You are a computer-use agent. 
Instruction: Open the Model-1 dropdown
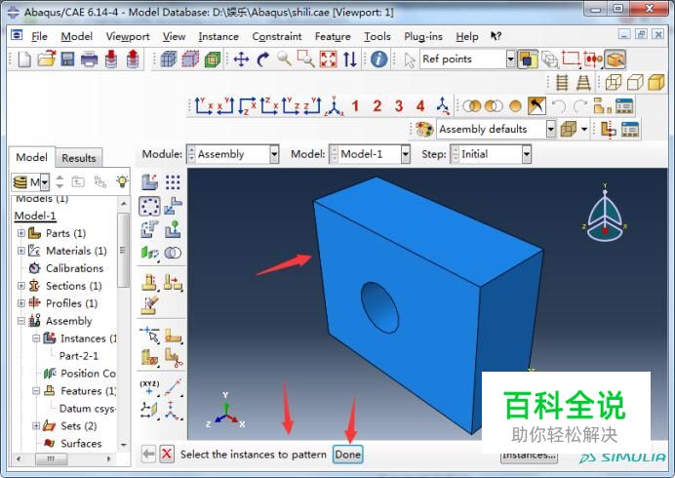[406, 154]
